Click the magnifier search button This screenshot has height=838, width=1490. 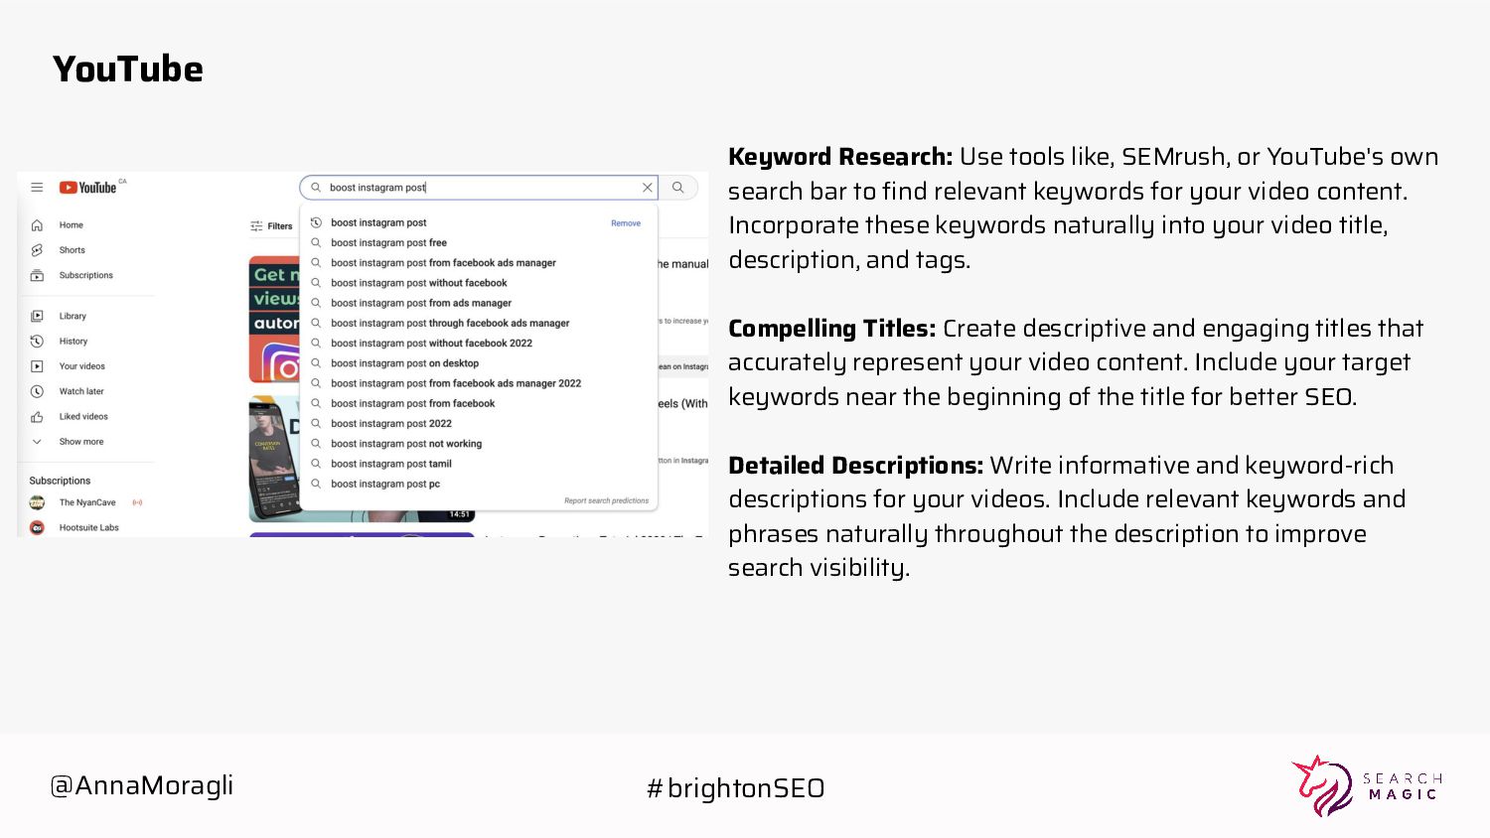click(678, 187)
